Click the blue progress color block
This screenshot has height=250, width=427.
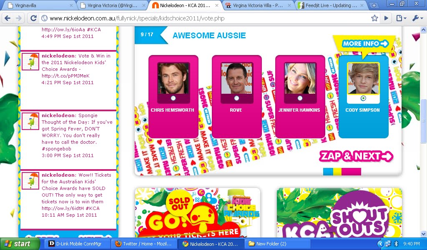point(328,172)
